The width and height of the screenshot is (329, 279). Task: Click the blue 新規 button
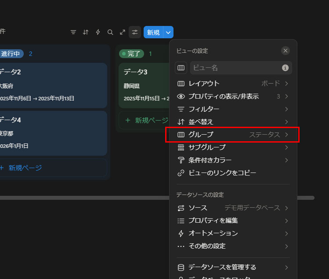point(153,32)
